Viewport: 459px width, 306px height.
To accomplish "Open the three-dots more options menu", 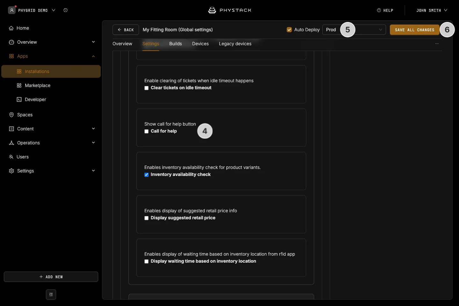I will [x=437, y=44].
